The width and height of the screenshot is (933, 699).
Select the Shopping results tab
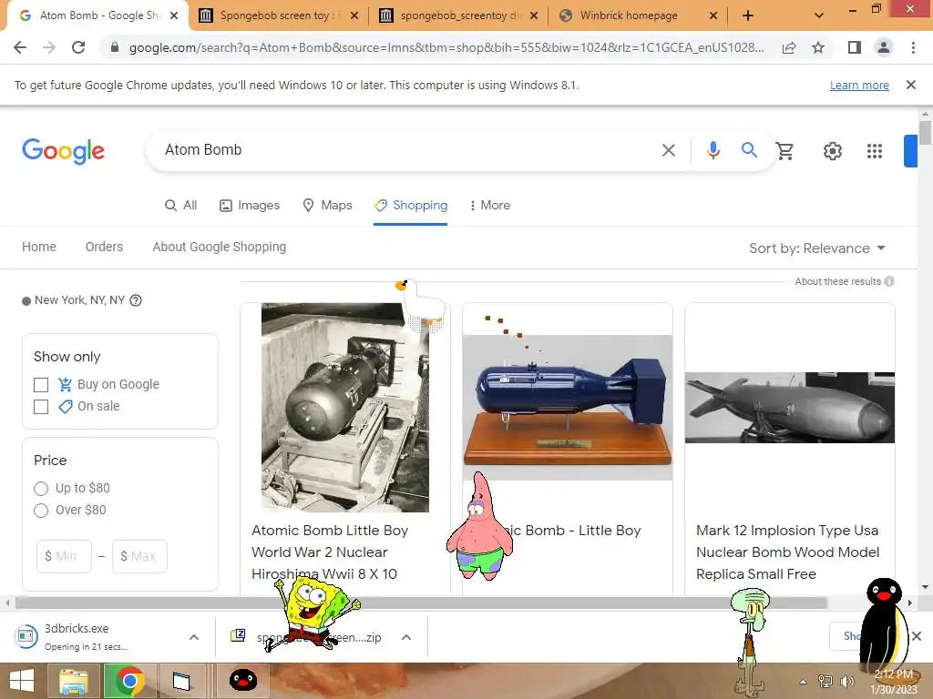tap(411, 205)
